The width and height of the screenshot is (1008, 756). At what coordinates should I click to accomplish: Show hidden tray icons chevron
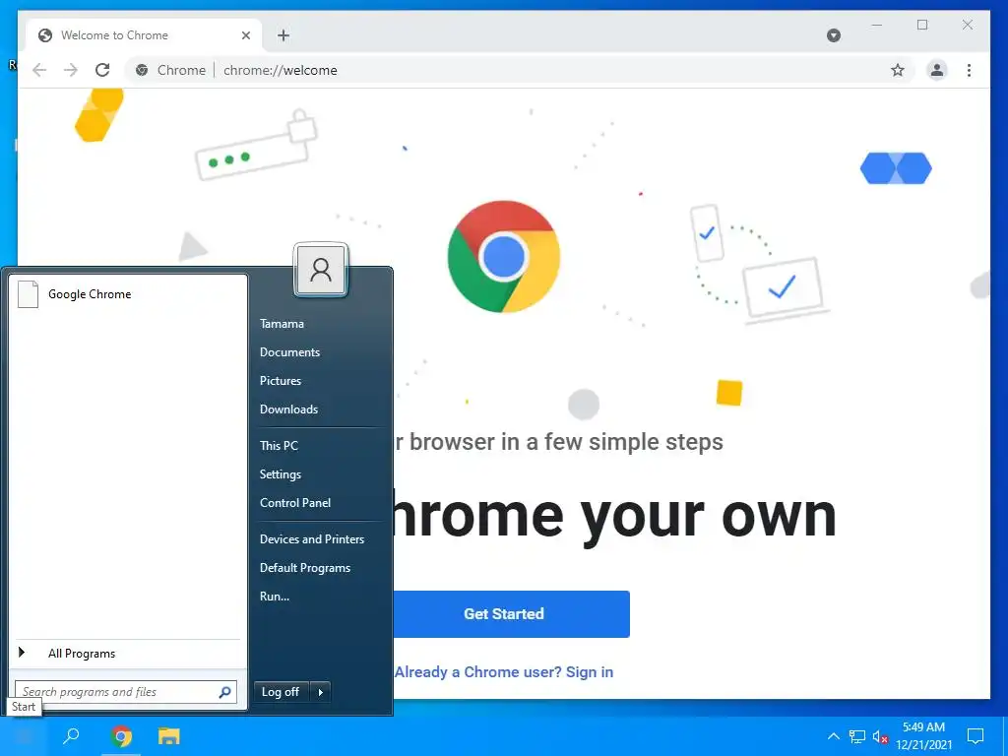tap(833, 736)
